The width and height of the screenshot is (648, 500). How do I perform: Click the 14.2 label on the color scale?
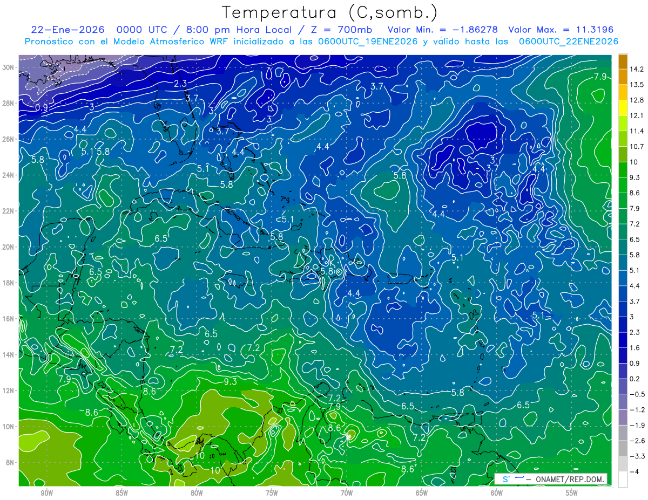(636, 69)
